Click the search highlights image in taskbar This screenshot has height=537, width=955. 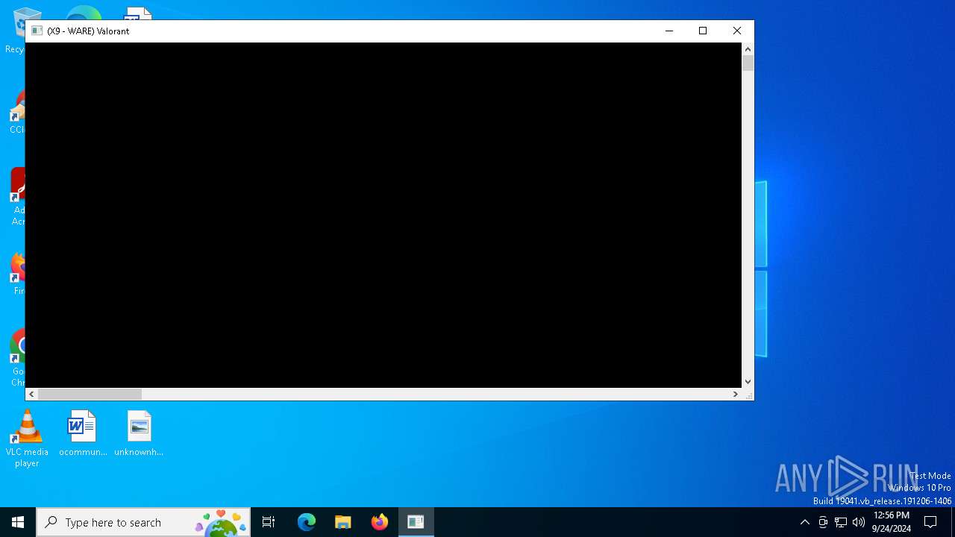click(222, 523)
